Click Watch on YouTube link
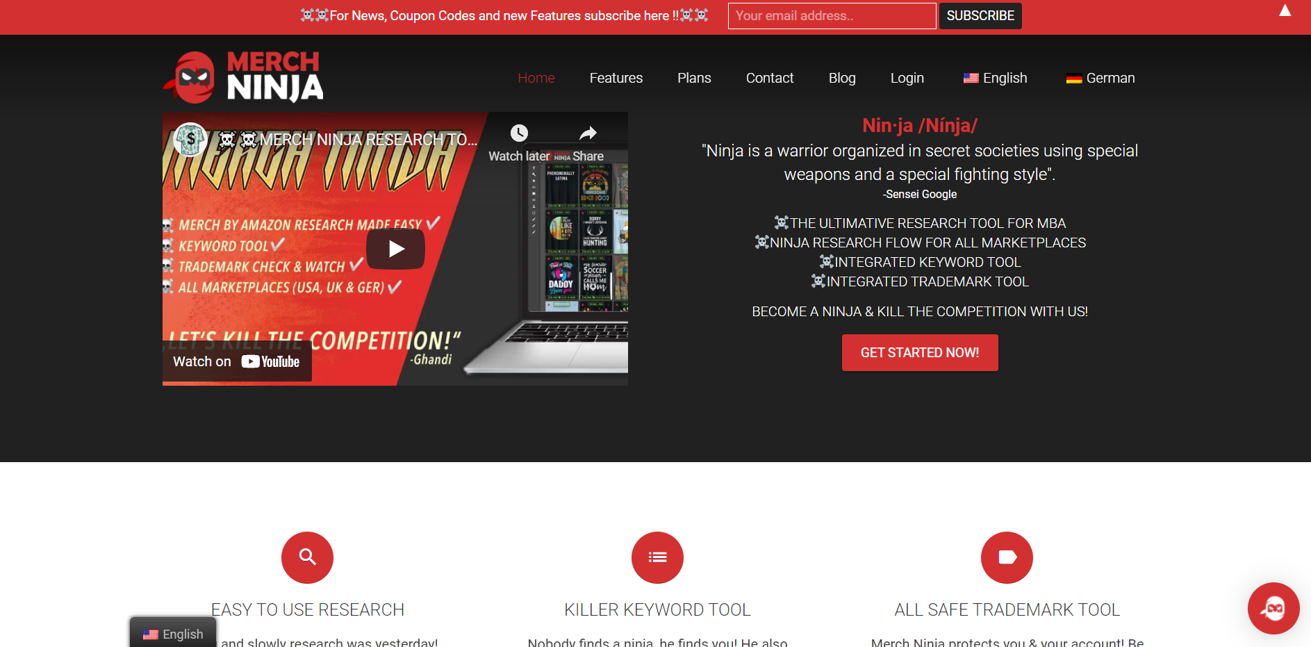1311x647 pixels. click(237, 361)
